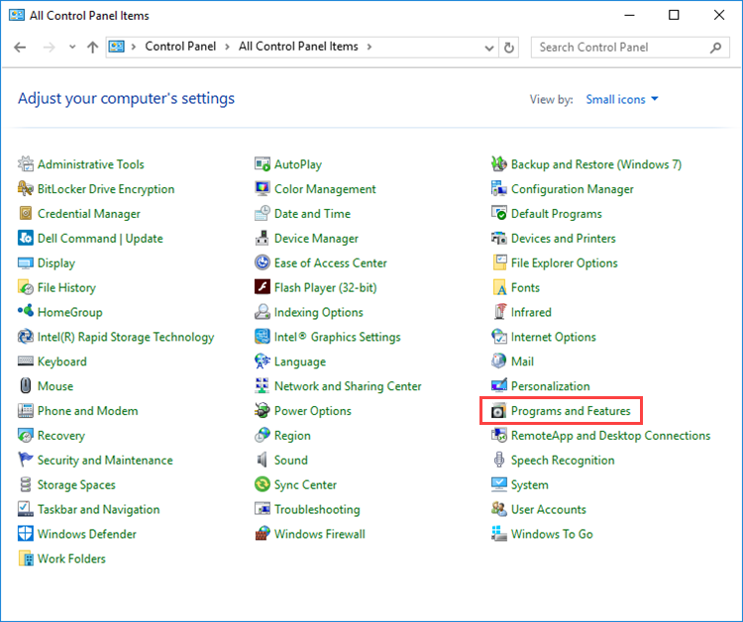Click the Keyboard icon
The width and height of the screenshot is (743, 622).
pos(25,361)
